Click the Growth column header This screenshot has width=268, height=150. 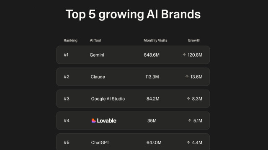pos(194,40)
